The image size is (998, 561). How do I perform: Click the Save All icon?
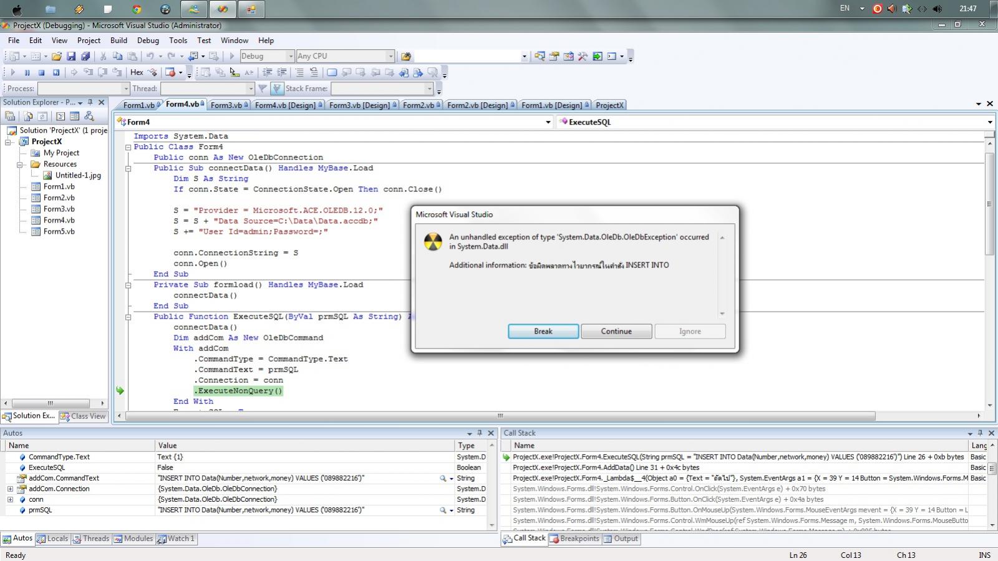coord(85,56)
